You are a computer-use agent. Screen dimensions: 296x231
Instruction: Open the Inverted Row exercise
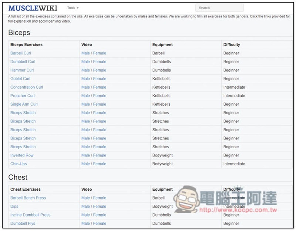pyautogui.click(x=22, y=155)
